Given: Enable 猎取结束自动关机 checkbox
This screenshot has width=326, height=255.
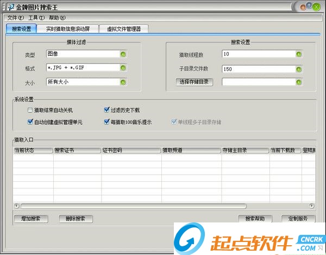Looking at the screenshot, I should (30, 110).
